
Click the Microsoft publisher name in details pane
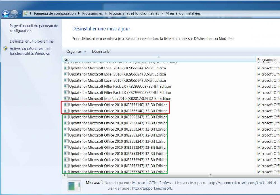click(94, 182)
